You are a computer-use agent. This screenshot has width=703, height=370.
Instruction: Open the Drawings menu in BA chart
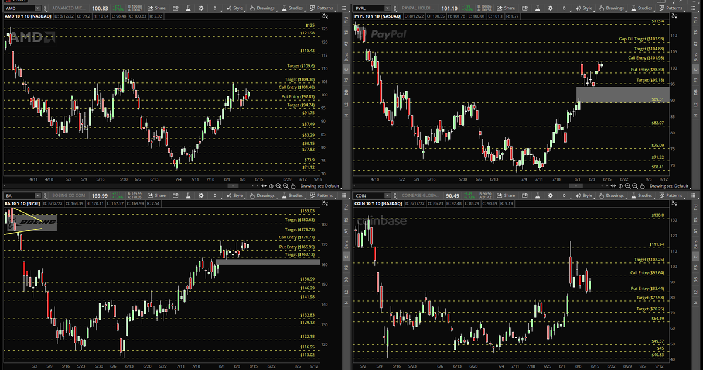[x=262, y=196]
